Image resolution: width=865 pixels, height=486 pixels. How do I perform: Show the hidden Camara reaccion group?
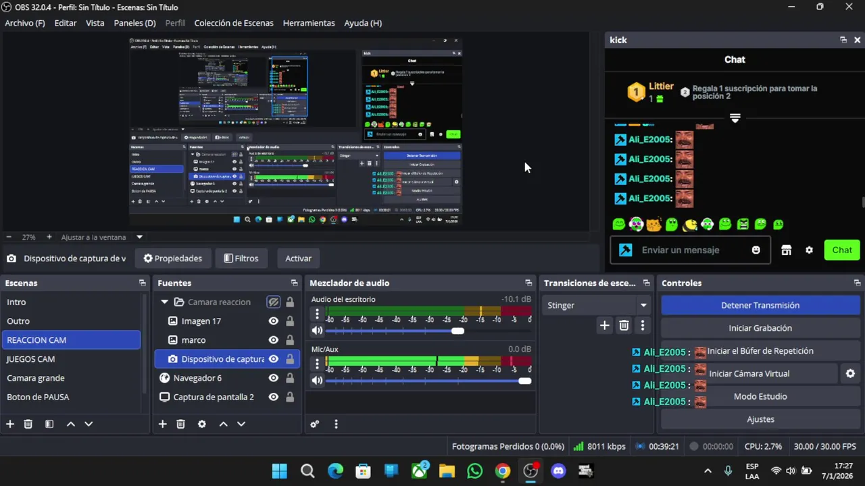pos(273,302)
